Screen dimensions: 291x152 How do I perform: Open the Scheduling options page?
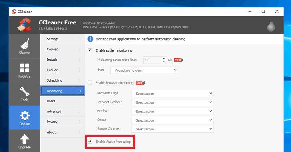coord(62,80)
